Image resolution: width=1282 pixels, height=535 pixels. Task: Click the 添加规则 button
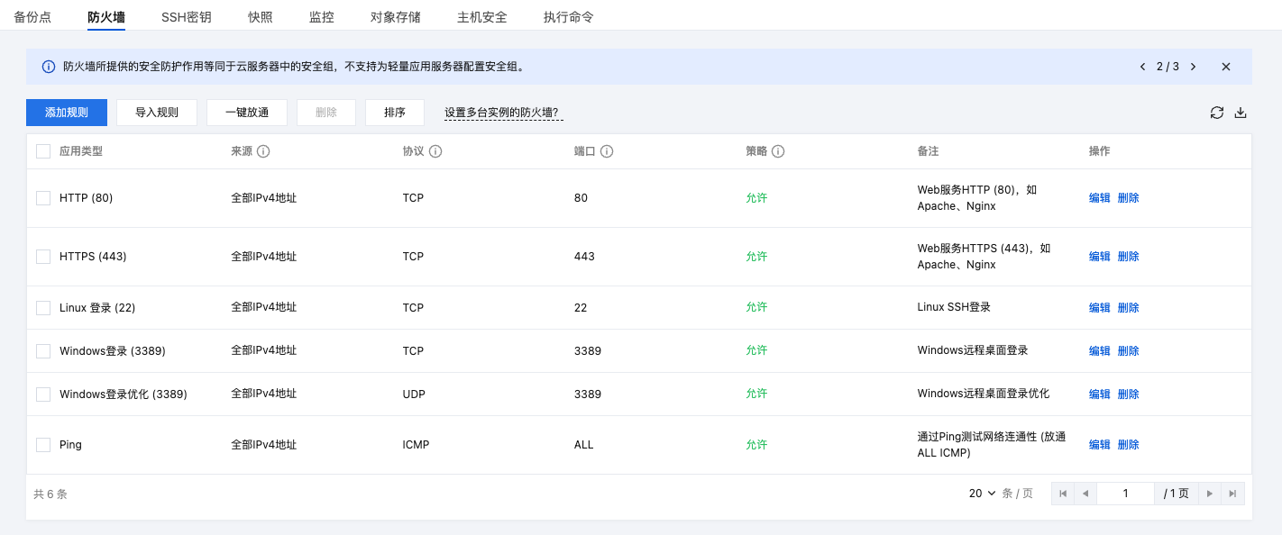[x=67, y=113]
